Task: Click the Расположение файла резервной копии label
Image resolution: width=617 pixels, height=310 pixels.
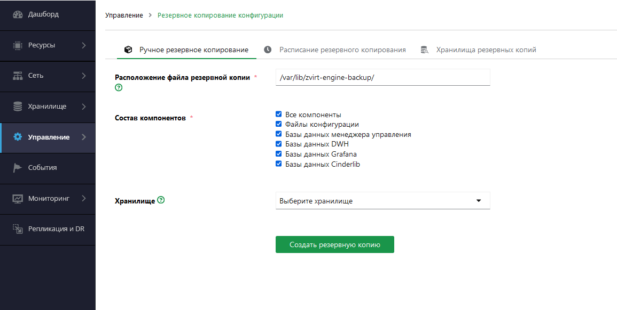Action: (183, 78)
